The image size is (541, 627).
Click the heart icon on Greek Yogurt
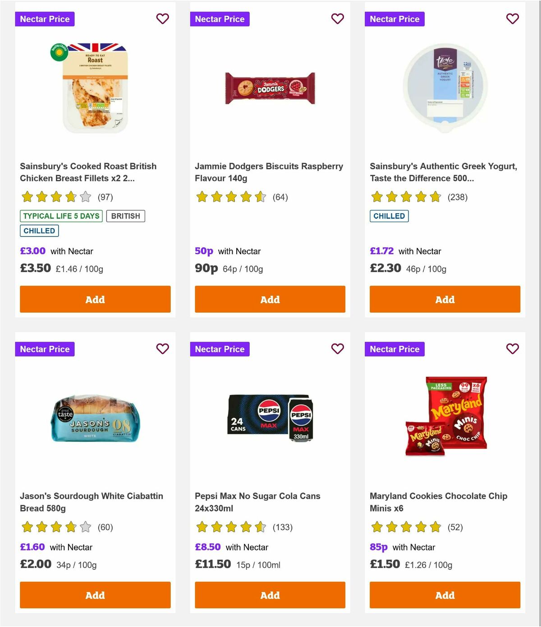(x=512, y=19)
